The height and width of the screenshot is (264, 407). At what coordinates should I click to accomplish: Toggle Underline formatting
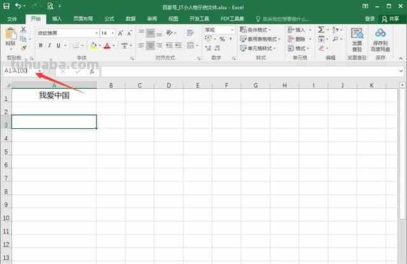point(59,46)
